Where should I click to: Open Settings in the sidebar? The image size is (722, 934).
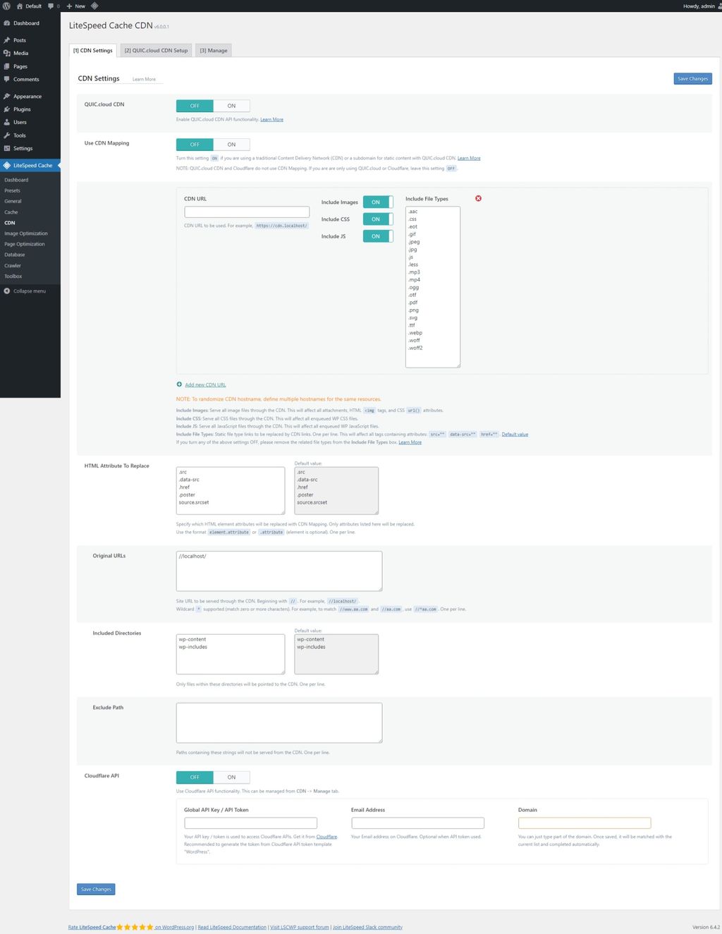point(30,148)
